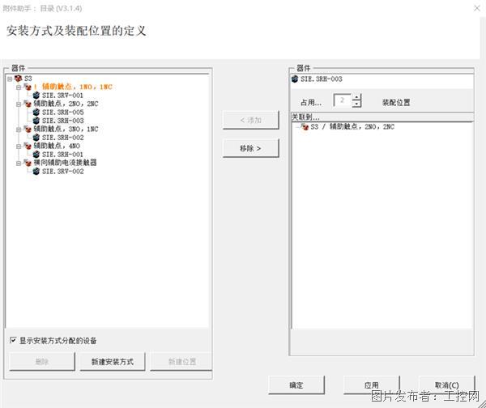Click the part icon beside SIE.3RH-005
The width and height of the screenshot is (486, 408).
pos(36,113)
